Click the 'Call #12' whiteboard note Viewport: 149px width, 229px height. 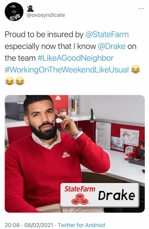[103, 135]
